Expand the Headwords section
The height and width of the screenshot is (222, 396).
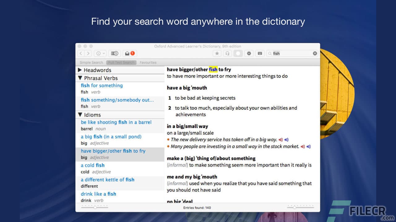(x=80, y=70)
